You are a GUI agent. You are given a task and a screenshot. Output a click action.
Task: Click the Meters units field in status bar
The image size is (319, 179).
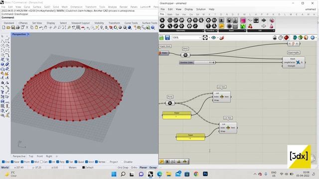(73, 168)
